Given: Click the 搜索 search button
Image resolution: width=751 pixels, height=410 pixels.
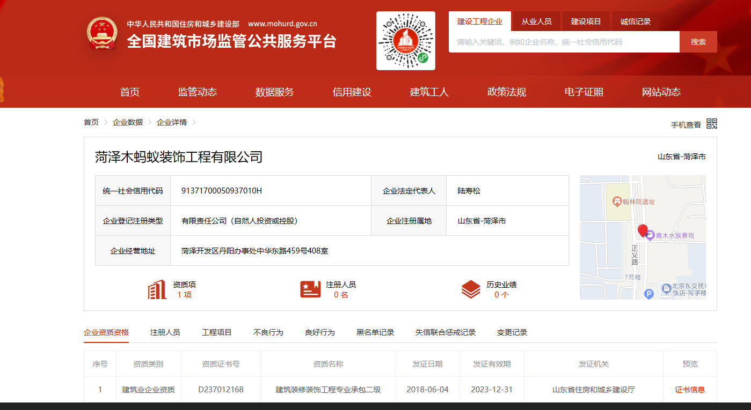Looking at the screenshot, I should [698, 42].
